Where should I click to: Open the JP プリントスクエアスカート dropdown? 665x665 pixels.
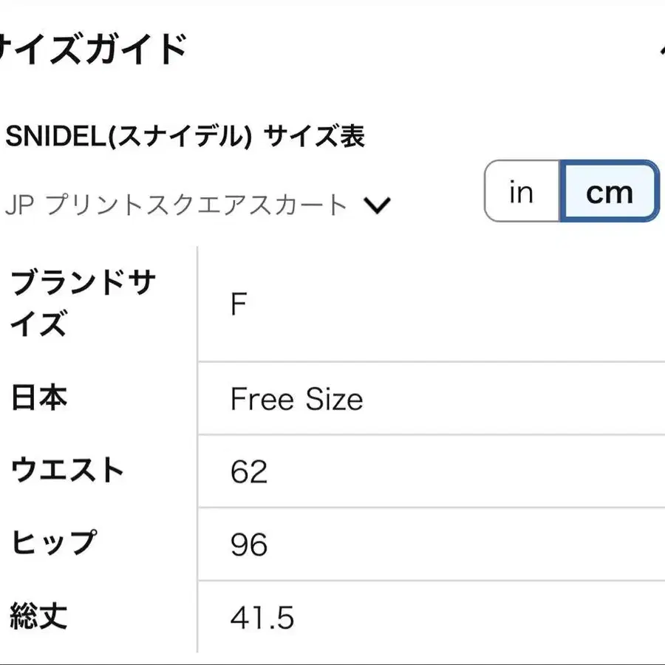point(197,205)
